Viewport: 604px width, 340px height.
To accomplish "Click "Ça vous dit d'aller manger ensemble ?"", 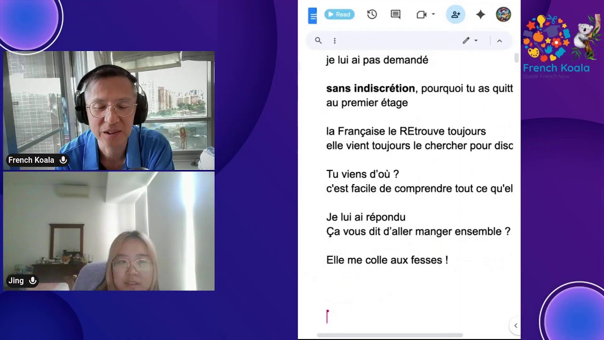I will point(418,231).
